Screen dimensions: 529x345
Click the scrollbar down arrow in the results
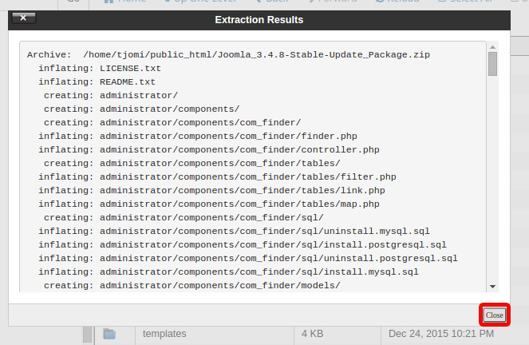[492, 286]
